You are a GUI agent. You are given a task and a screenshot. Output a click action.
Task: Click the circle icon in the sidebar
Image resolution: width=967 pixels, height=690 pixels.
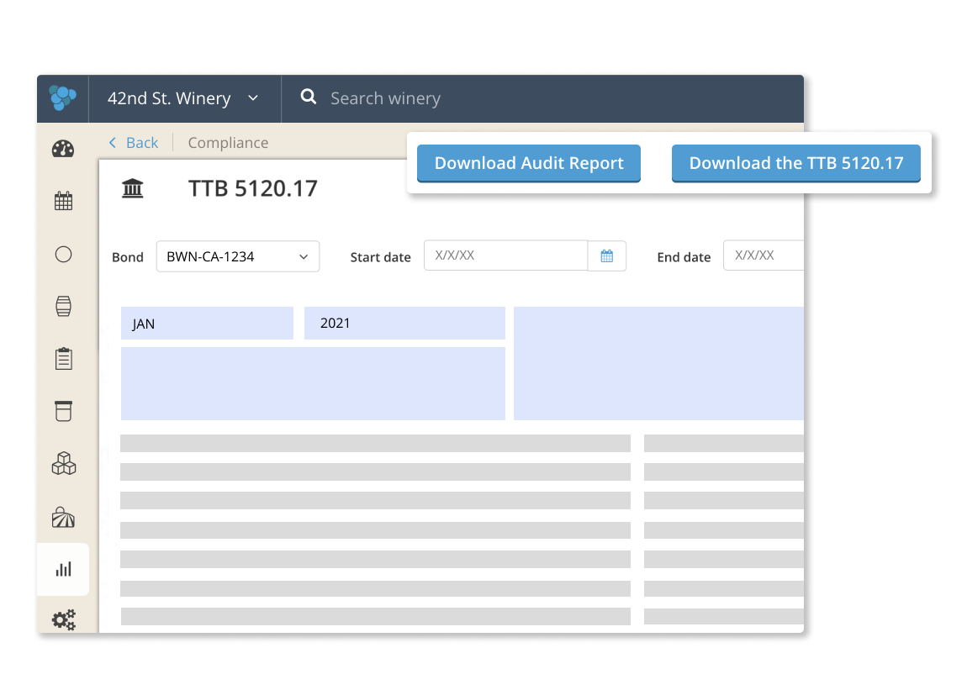coord(63,254)
